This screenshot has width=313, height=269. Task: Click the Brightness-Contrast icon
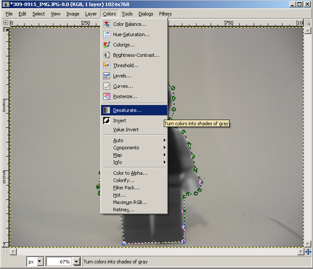(x=106, y=55)
